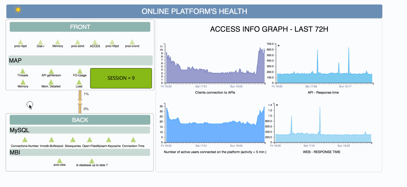Click the proc-ntpd status triangle
The height and width of the screenshot is (187, 407).
[x=20, y=42]
